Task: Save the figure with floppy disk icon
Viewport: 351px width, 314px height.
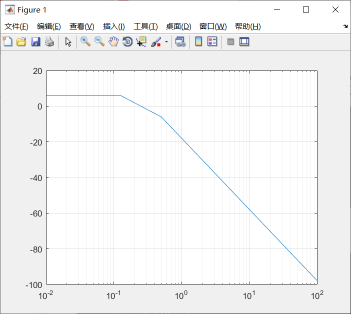Action: [35, 41]
